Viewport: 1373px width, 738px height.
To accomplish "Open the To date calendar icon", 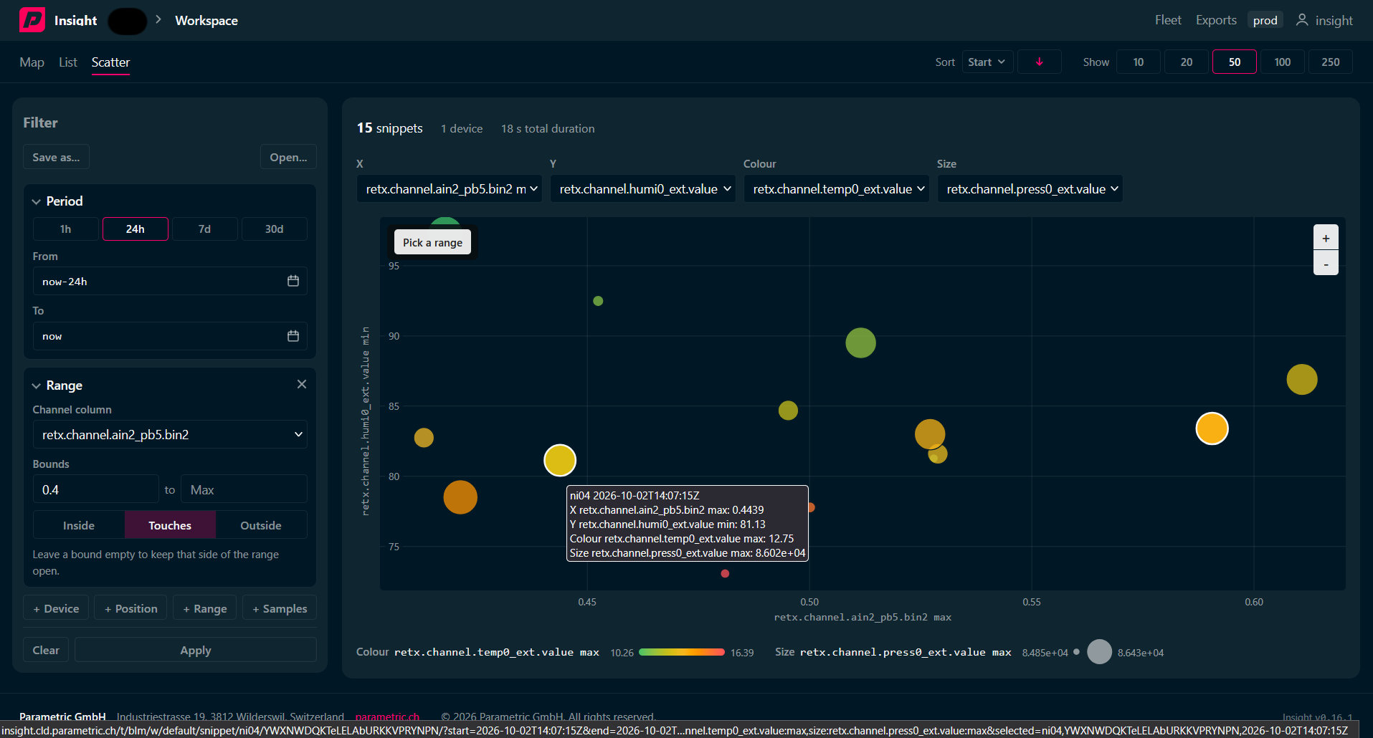I will (293, 335).
